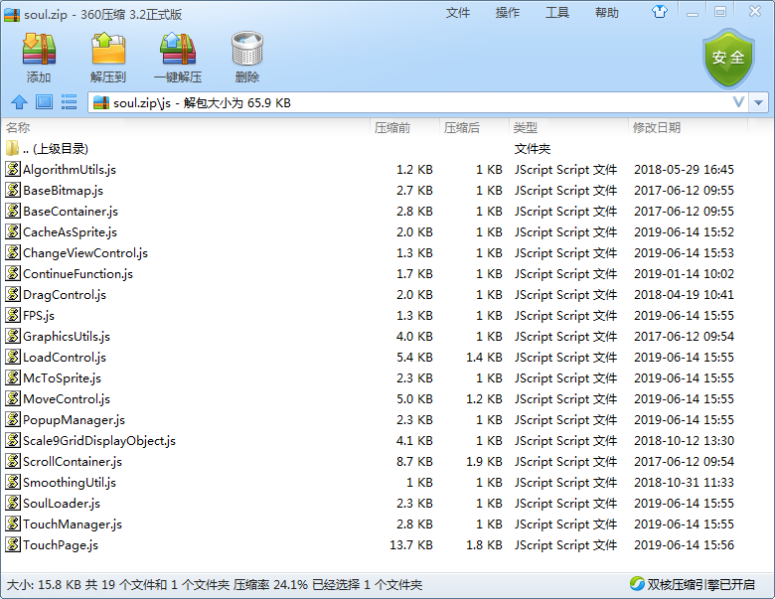Open the history dropdown arrow beside the address bar
This screenshot has height=599, width=775.
click(x=759, y=102)
